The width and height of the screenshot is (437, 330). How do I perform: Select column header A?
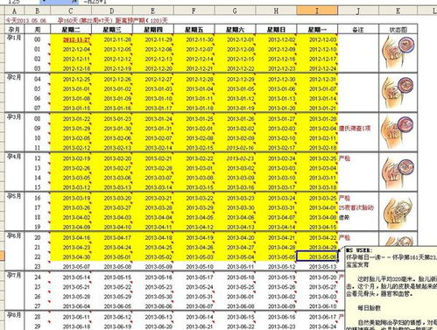14,11
